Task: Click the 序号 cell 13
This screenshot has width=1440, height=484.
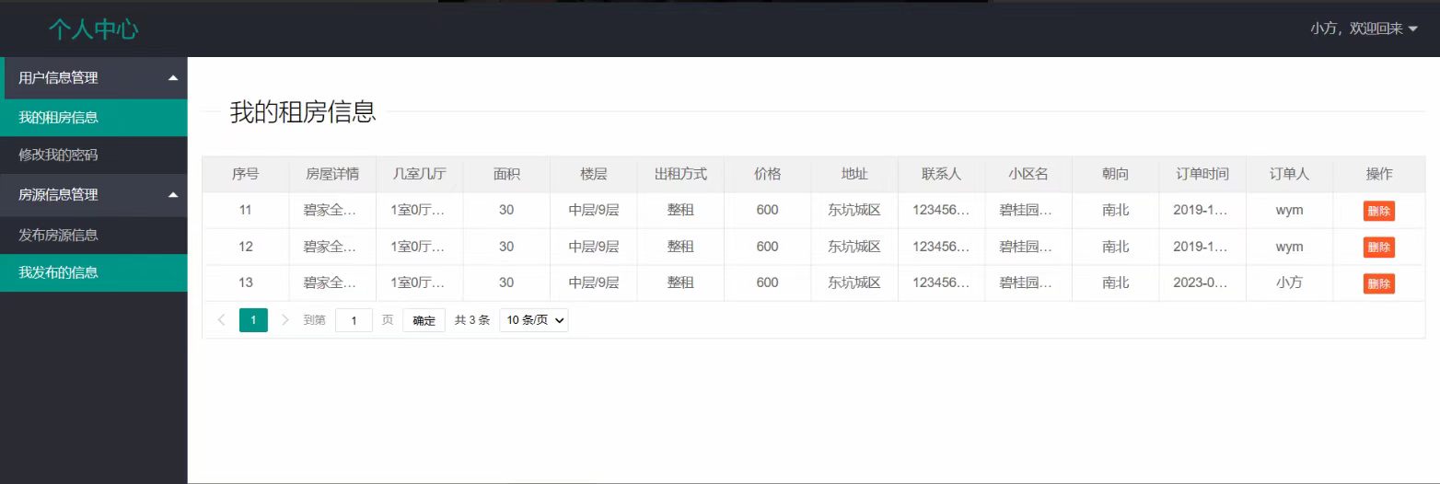Action: coord(245,282)
